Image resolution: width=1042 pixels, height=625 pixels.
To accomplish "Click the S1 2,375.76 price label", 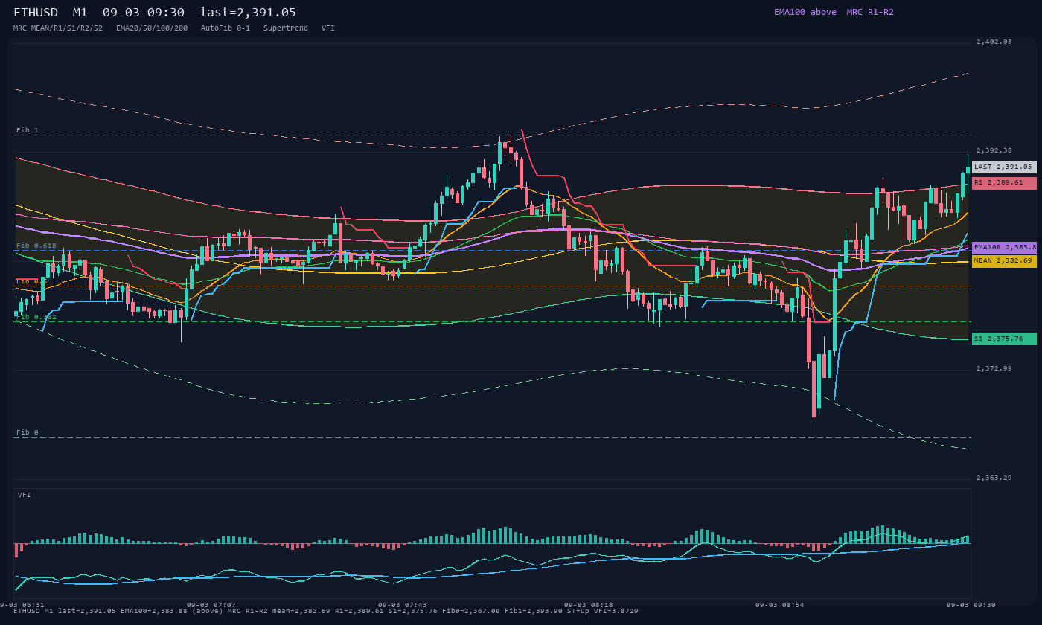I will tap(1004, 339).
